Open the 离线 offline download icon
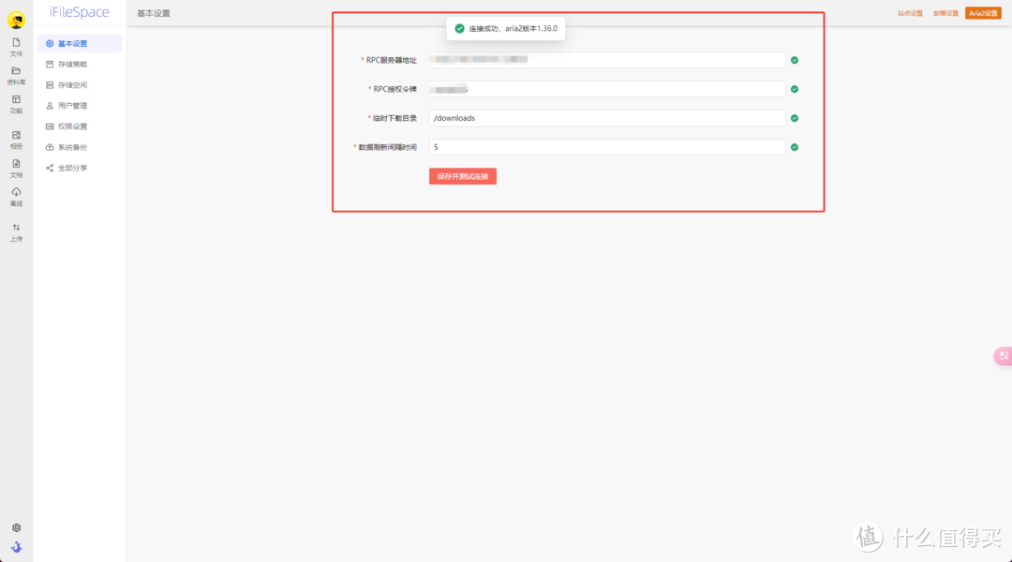This screenshot has width=1012, height=562. pos(16,196)
